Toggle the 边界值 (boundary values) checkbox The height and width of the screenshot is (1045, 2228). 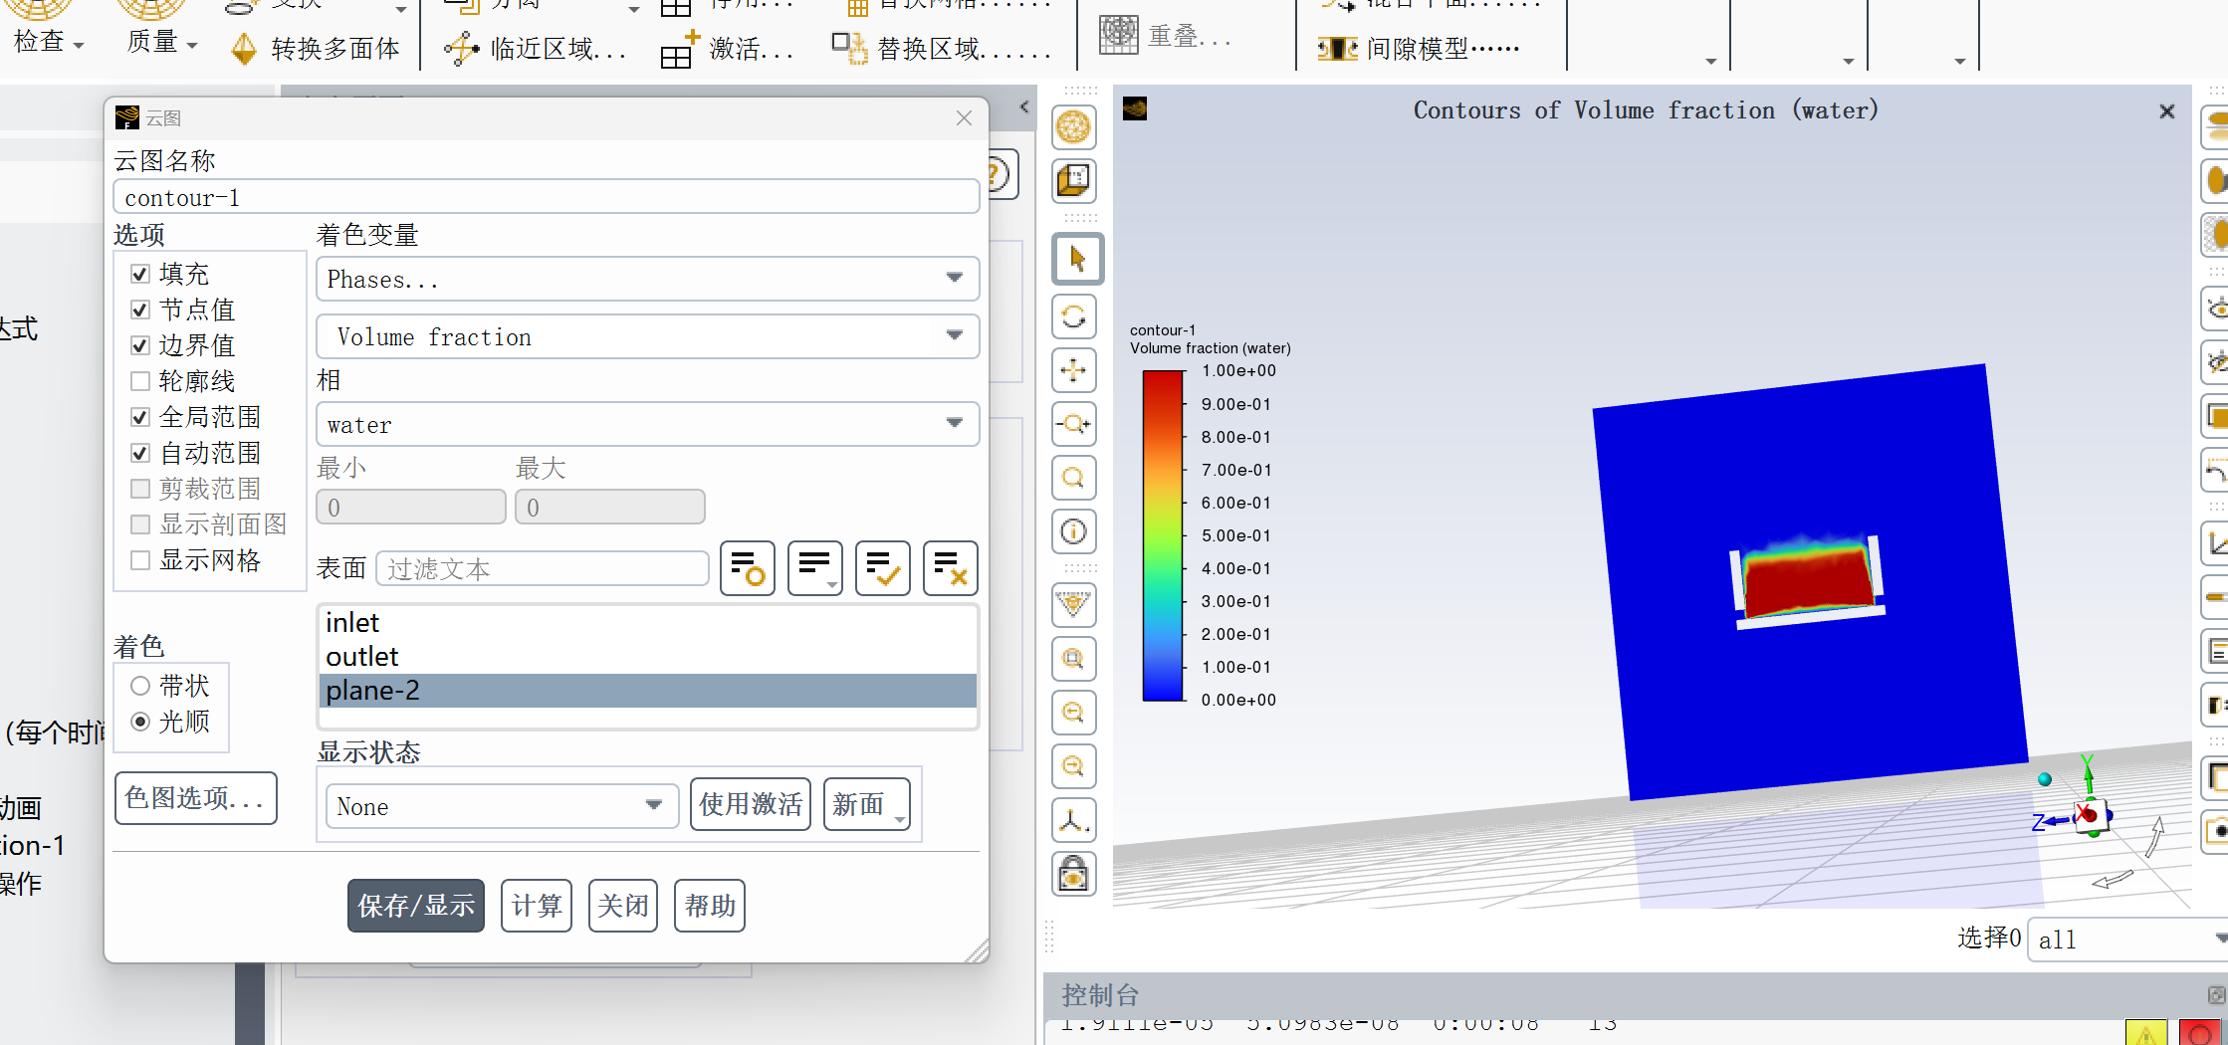point(140,345)
